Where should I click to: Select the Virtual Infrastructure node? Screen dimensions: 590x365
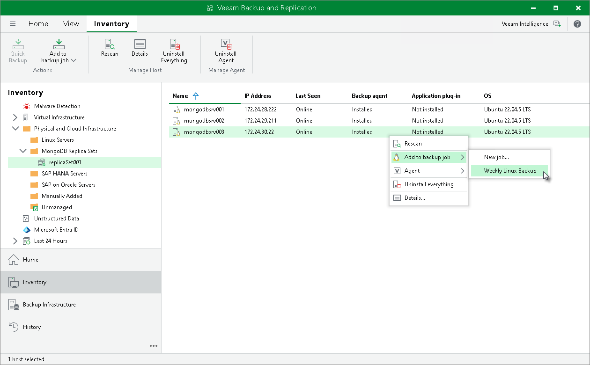coord(59,117)
